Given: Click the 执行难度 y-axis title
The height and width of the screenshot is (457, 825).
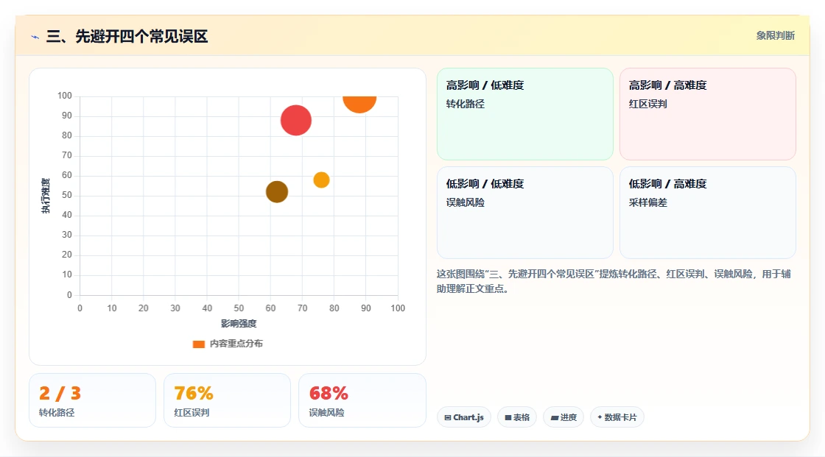Looking at the screenshot, I should pyautogui.click(x=46, y=196).
